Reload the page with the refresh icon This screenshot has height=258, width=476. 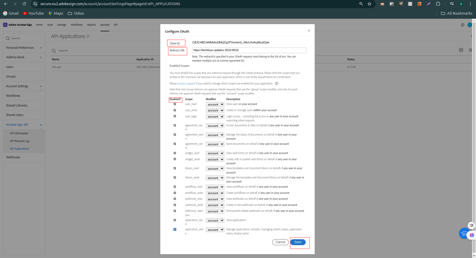tap(24, 4)
